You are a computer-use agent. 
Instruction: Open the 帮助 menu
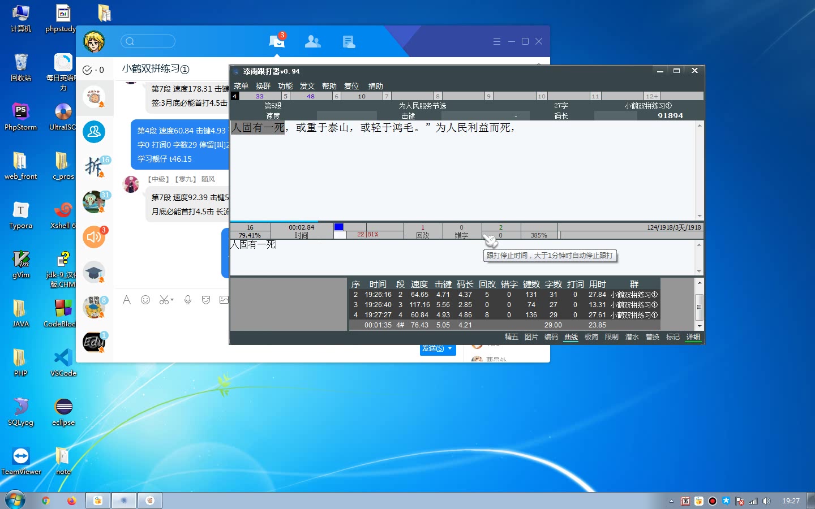(x=329, y=86)
